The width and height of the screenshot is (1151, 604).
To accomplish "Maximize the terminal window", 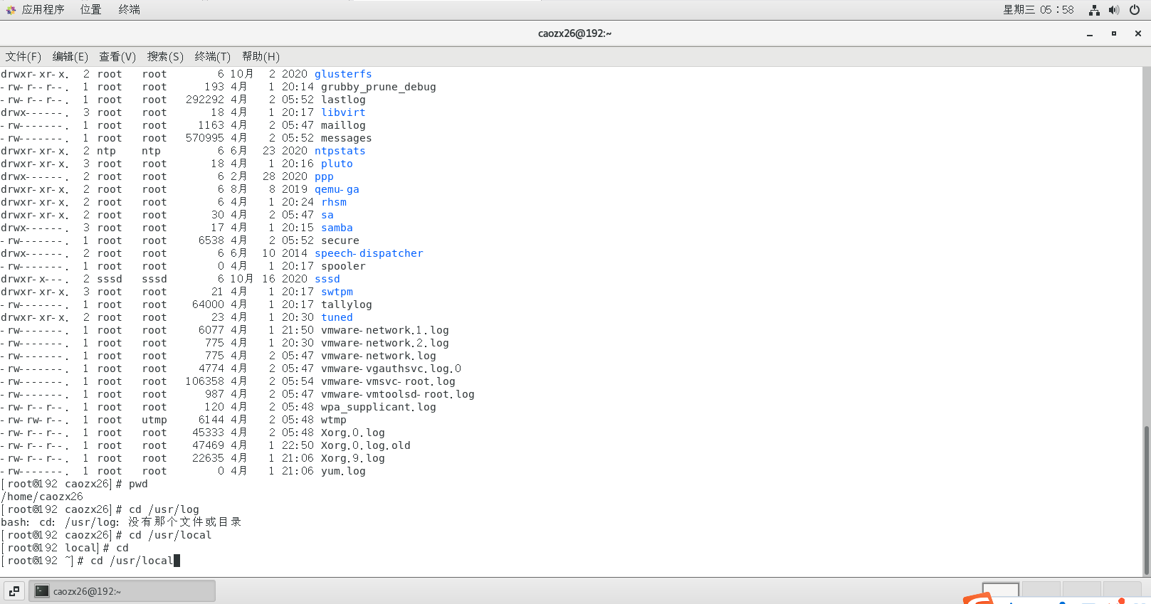I will tap(1114, 33).
